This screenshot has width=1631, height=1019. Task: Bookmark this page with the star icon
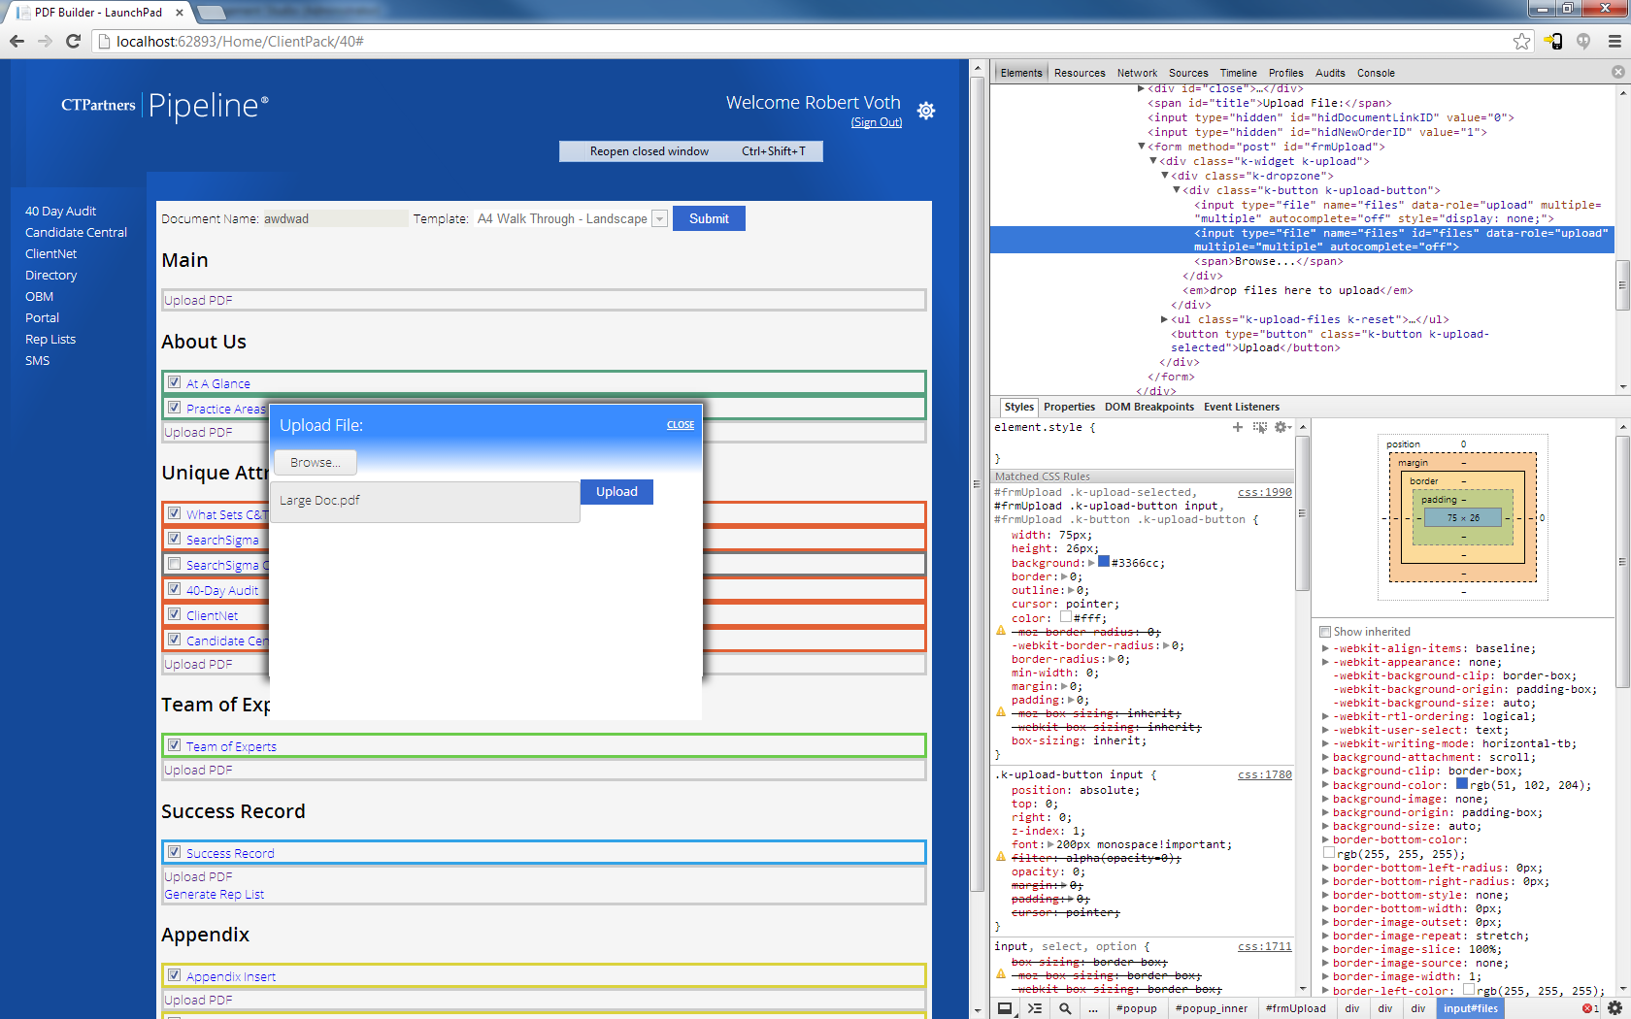tap(1521, 41)
